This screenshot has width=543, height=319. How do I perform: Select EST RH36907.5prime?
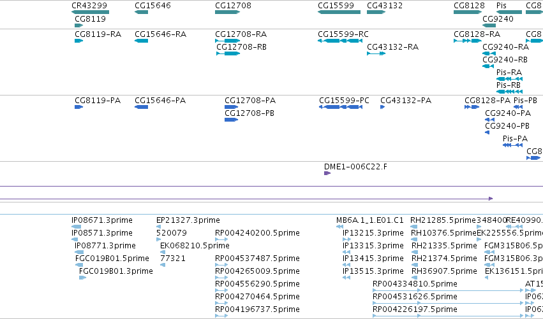(x=444, y=272)
